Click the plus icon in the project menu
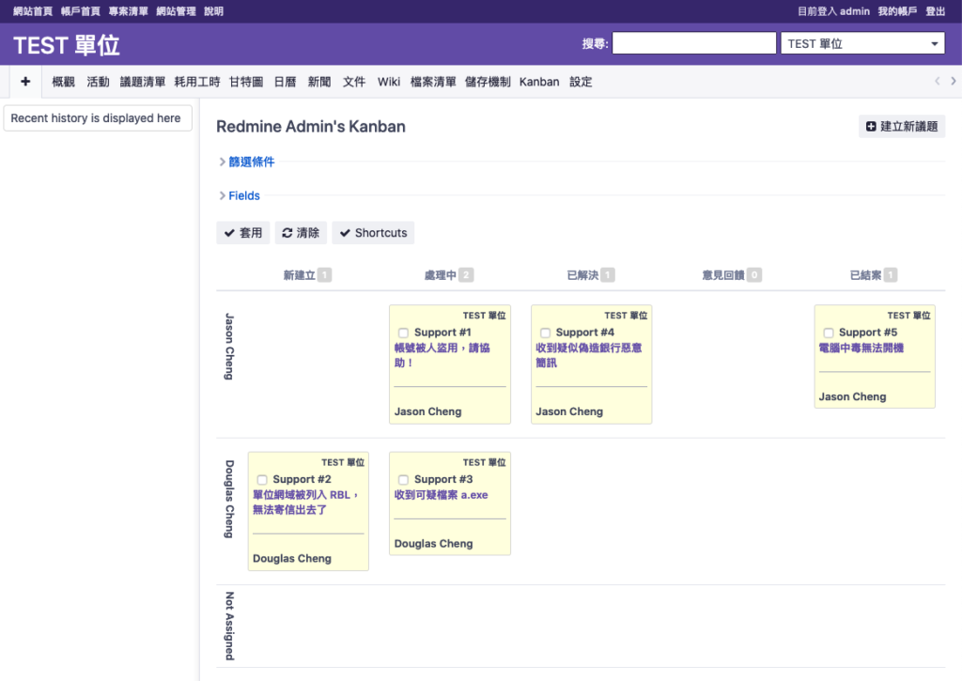Viewport: 962px width, 681px height. coord(25,81)
